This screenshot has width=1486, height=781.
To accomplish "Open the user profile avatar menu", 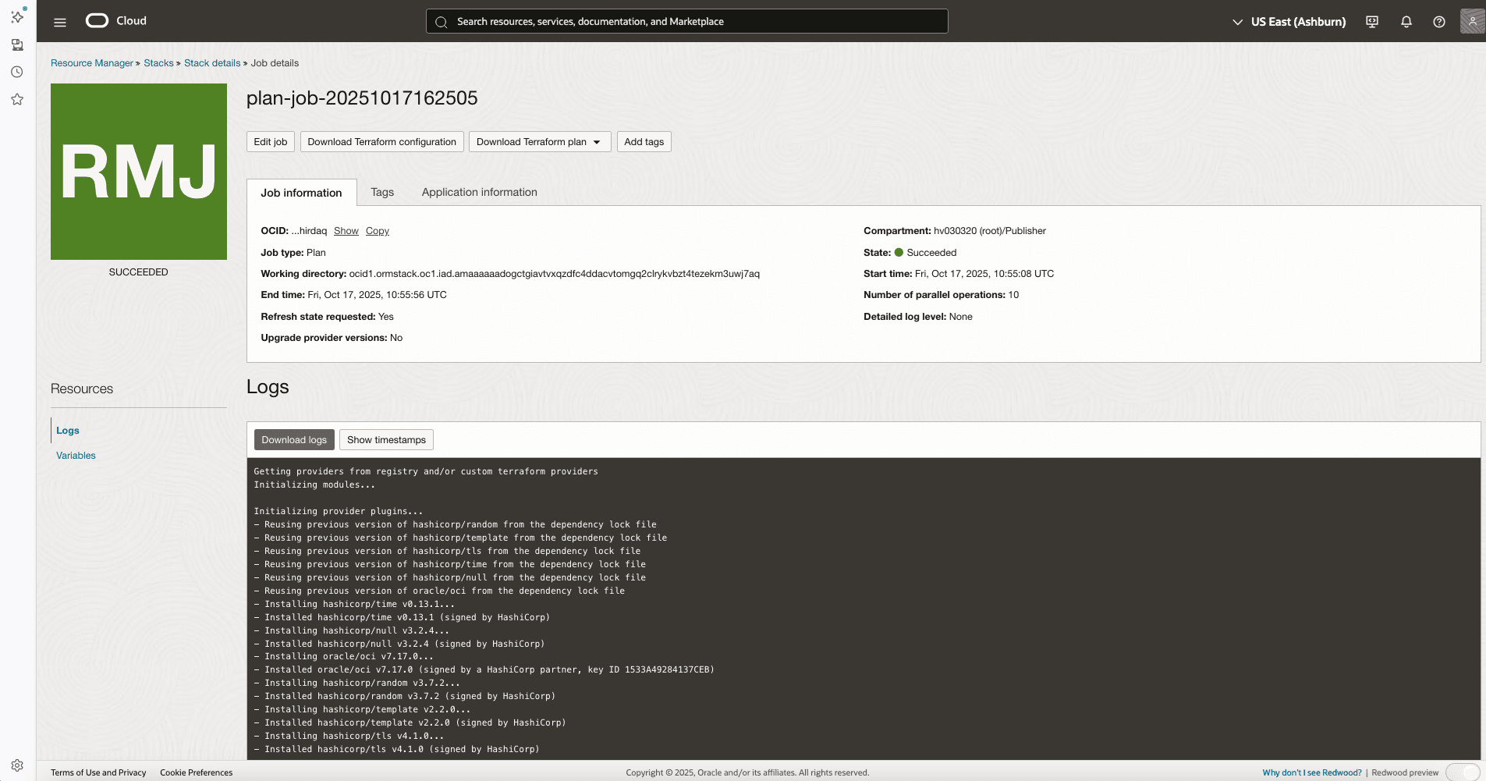I will tap(1471, 21).
